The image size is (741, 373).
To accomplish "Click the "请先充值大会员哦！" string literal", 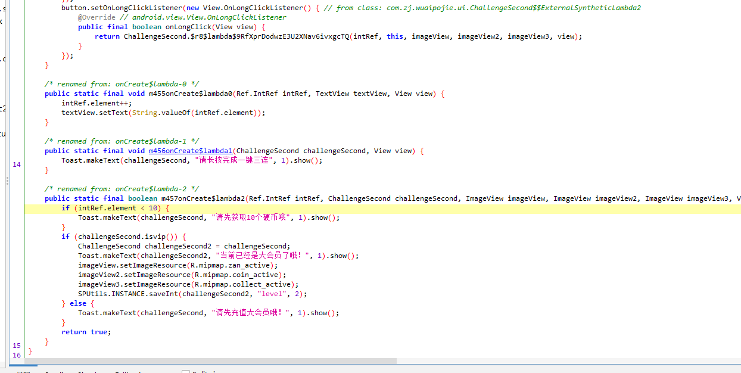I will click(253, 313).
